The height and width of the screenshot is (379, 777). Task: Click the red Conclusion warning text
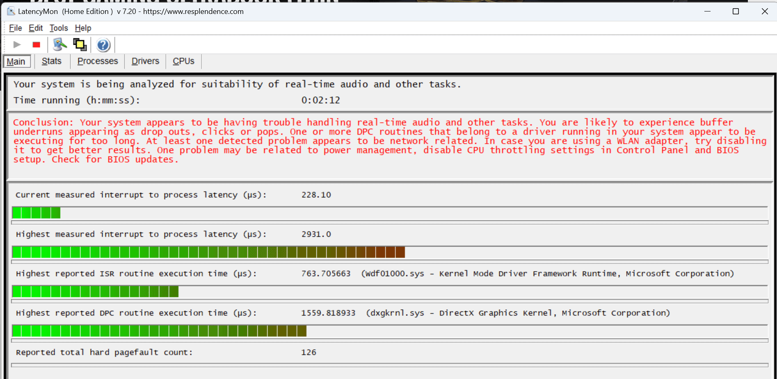tap(390, 141)
